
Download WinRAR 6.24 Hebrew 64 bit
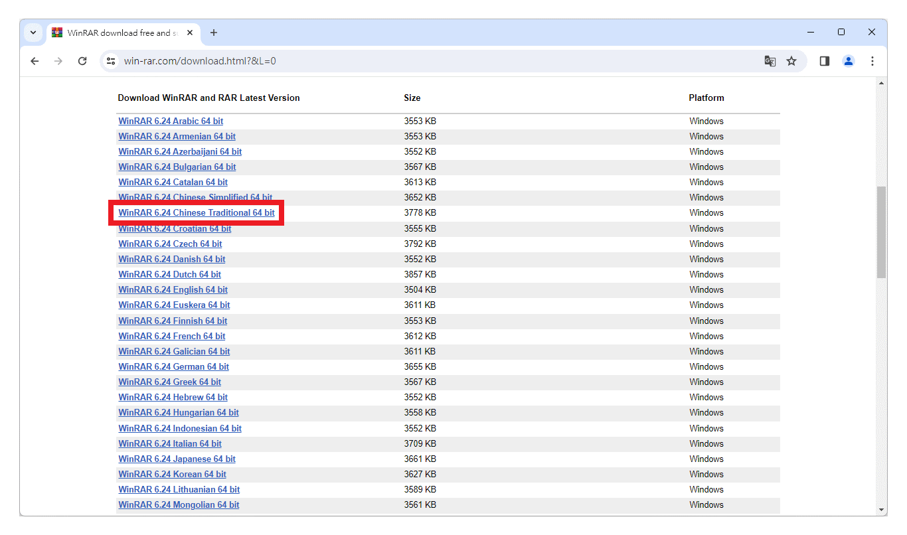(x=173, y=397)
